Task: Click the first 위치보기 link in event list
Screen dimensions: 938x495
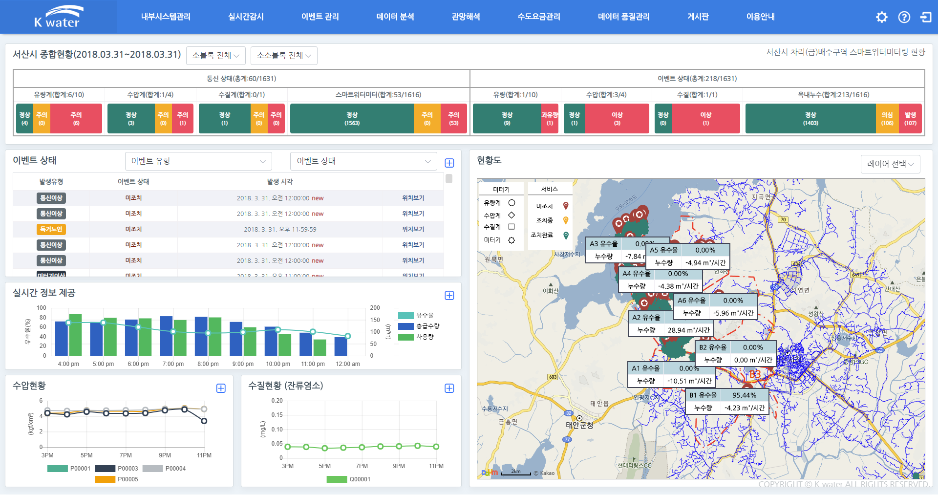Action: (x=413, y=198)
